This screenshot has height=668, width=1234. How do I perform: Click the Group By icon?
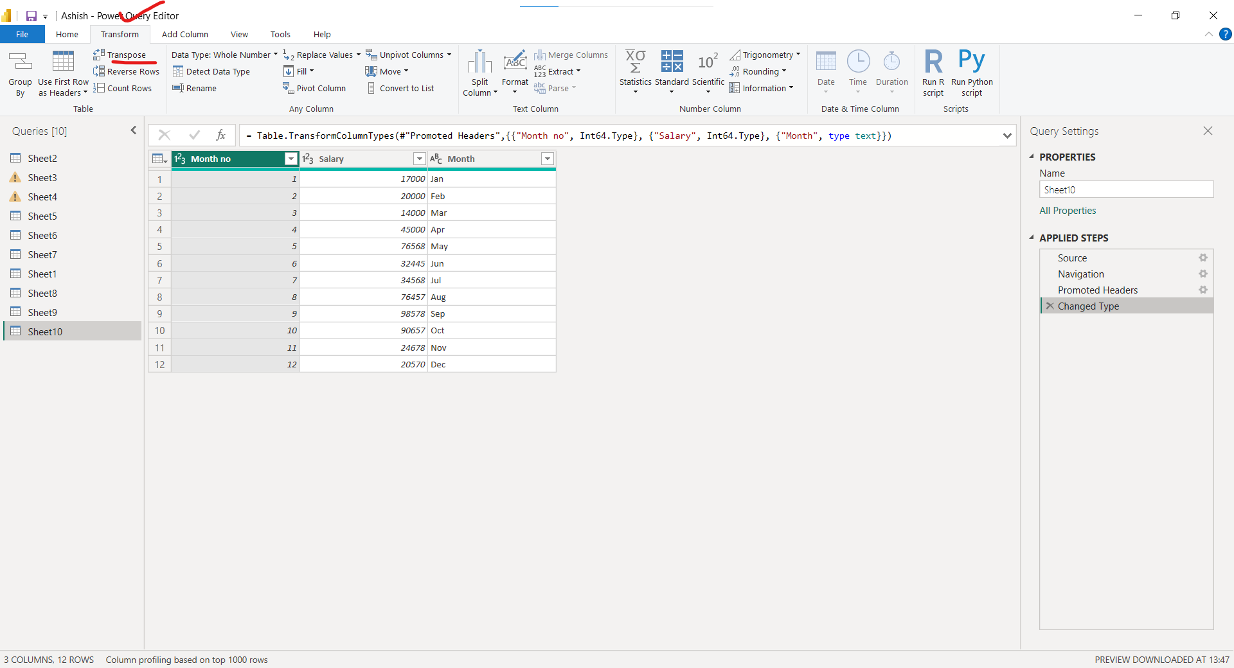[20, 62]
